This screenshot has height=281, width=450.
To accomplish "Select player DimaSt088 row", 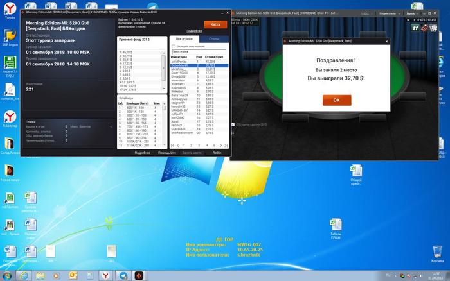I will [x=199, y=76].
